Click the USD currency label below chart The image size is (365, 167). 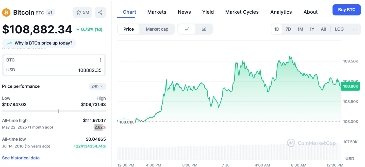pyautogui.click(x=350, y=159)
